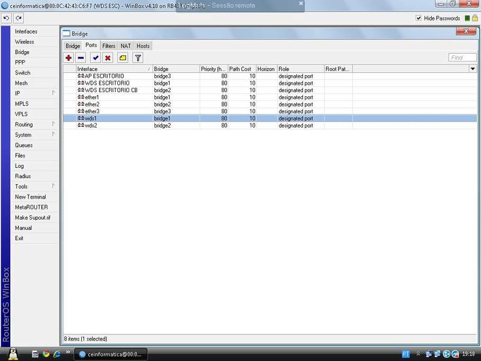Viewport: 481px width, 361px height.
Task: Open Chrome from the taskbar
Action: point(46,354)
